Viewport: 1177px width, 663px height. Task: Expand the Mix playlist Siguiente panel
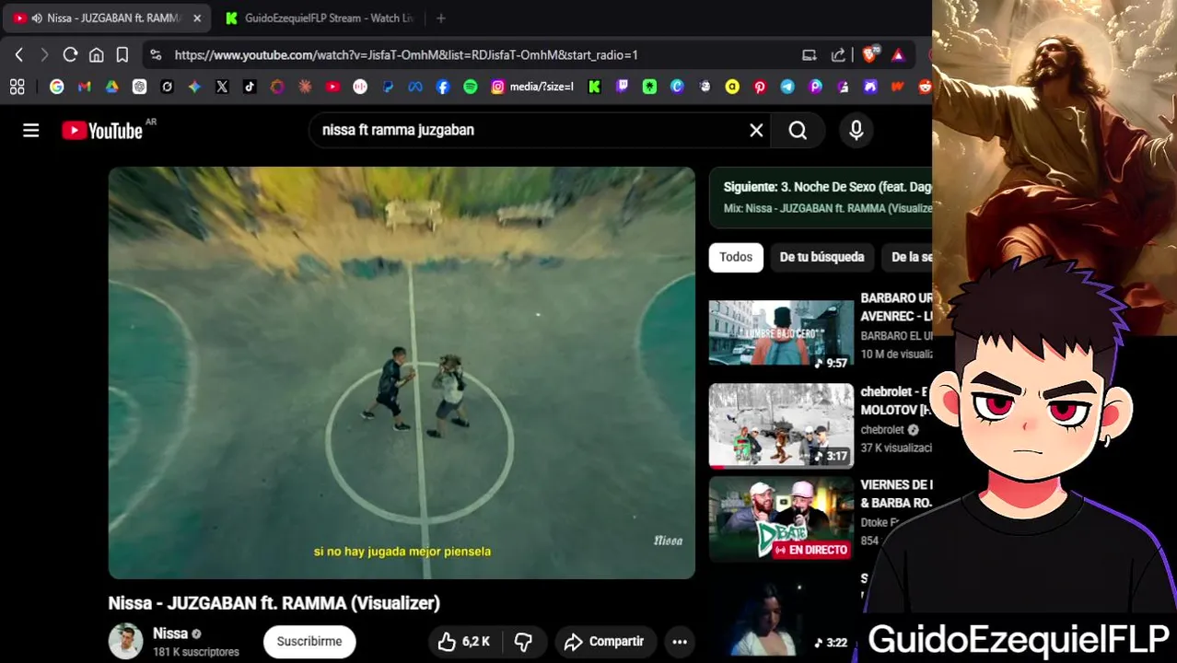coord(821,197)
